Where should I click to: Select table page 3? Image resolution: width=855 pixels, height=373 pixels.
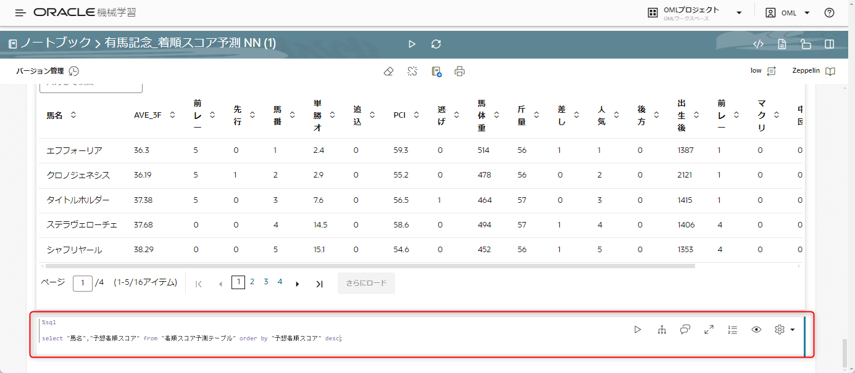(266, 282)
